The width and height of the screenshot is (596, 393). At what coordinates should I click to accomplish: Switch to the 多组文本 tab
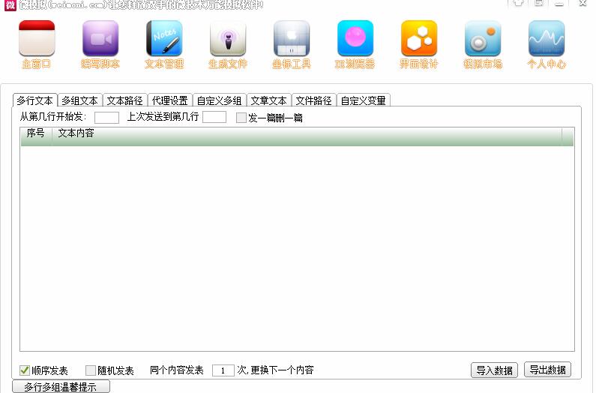(79, 100)
